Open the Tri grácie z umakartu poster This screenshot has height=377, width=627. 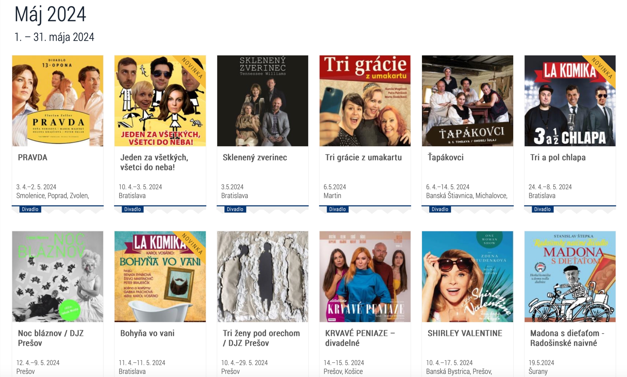coord(365,101)
